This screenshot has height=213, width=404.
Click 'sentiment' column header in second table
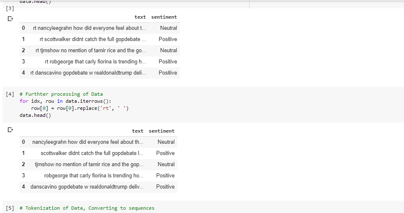pyautogui.click(x=162, y=131)
